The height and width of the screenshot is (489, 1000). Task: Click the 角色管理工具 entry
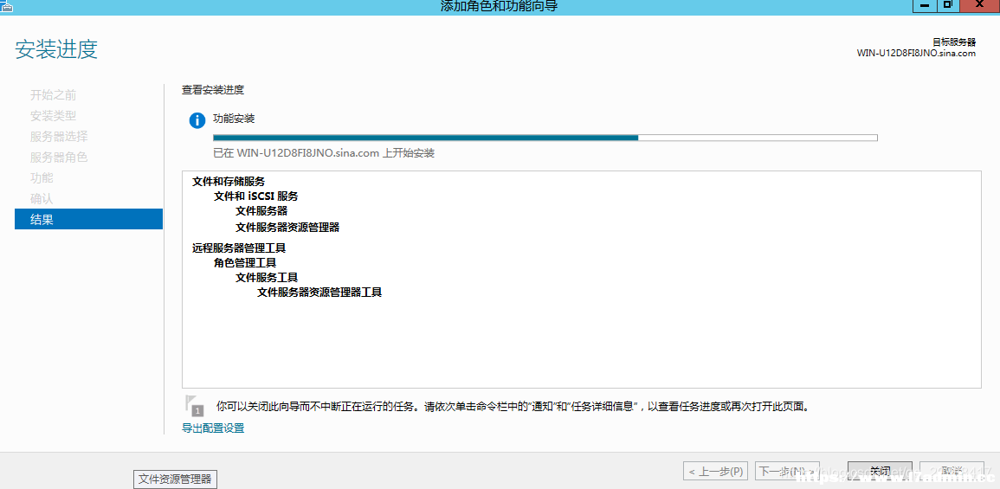click(245, 262)
